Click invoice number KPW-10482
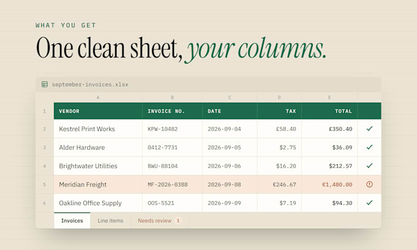This screenshot has width=417, height=250. point(163,129)
